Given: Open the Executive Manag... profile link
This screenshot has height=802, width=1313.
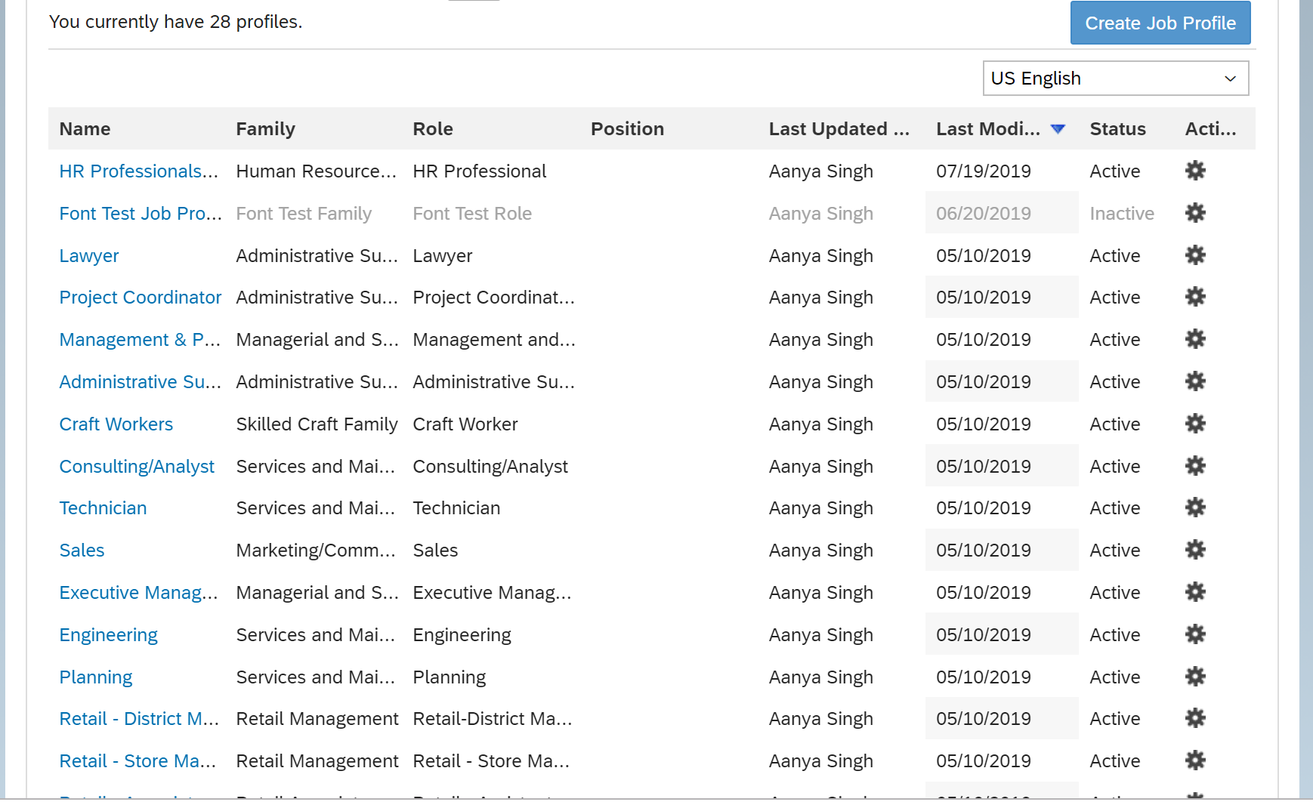Looking at the screenshot, I should (138, 593).
